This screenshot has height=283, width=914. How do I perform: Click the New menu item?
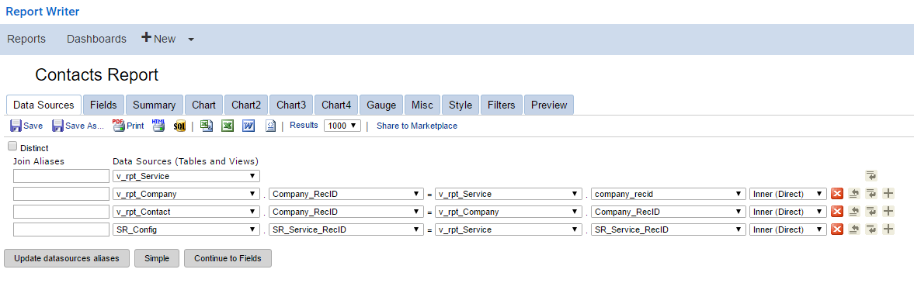click(158, 39)
